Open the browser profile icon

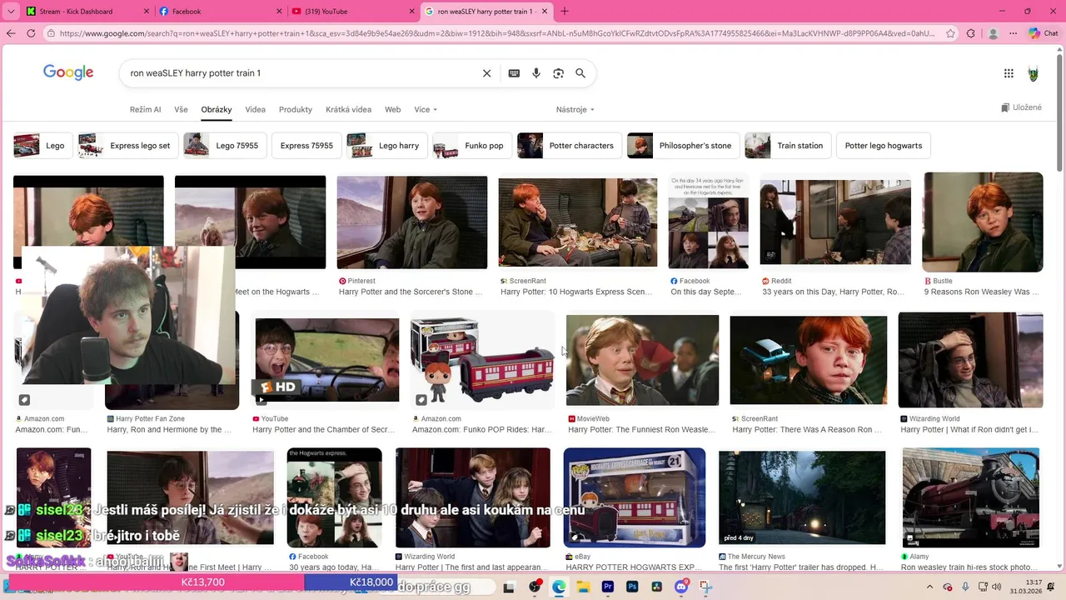(x=993, y=33)
